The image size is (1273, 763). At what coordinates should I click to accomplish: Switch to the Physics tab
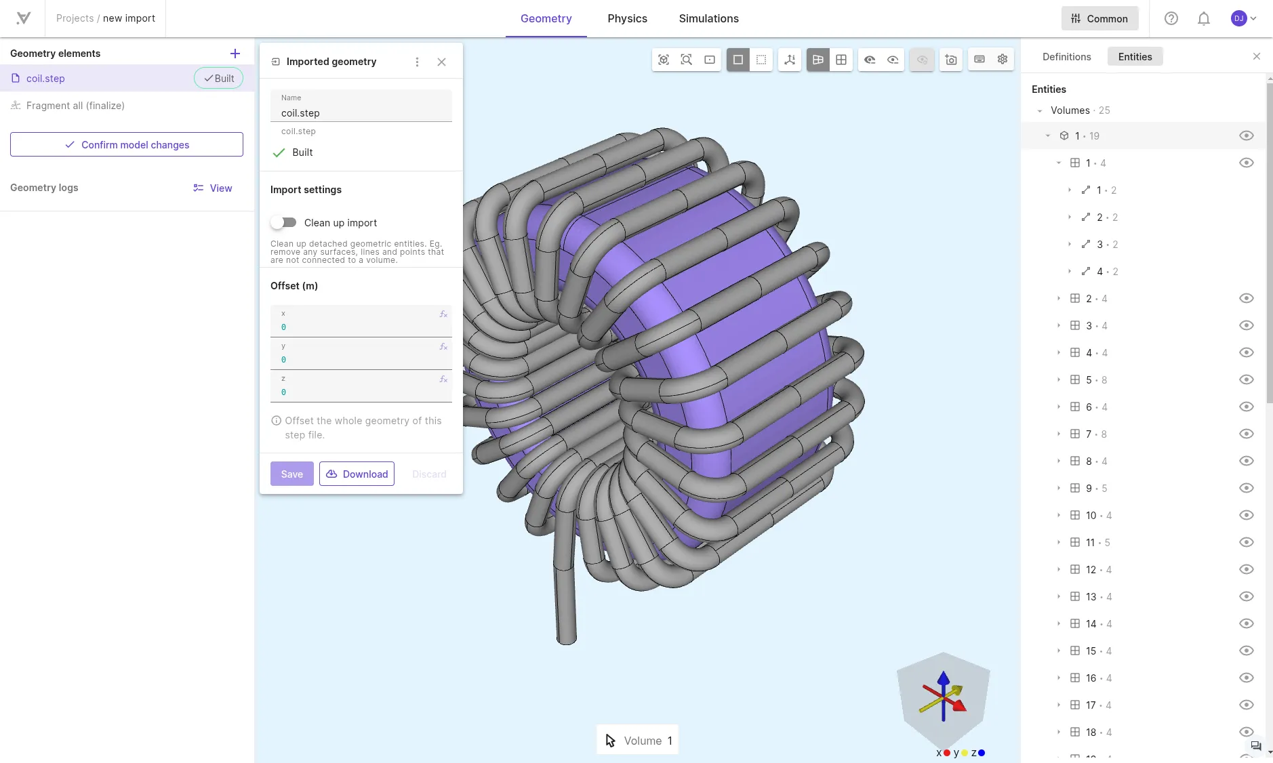[627, 19]
